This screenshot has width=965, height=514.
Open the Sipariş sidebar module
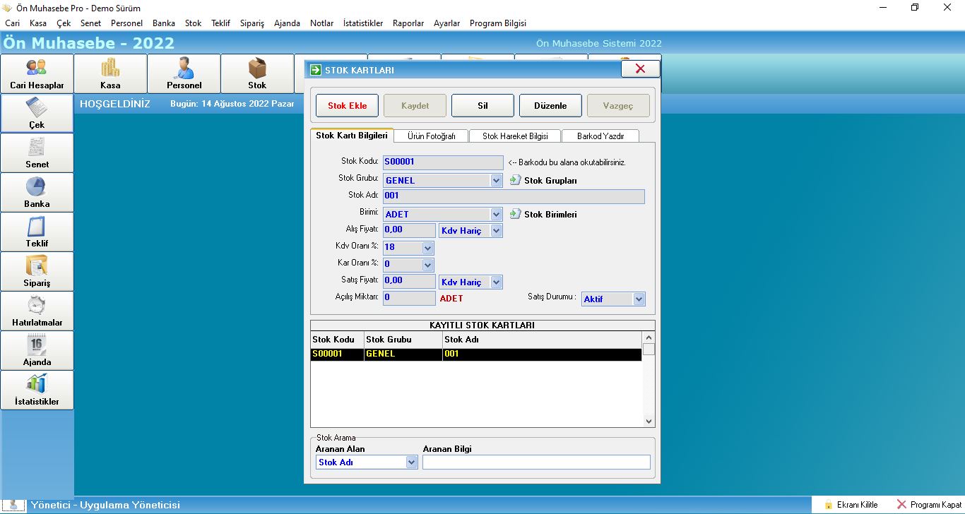coord(37,272)
